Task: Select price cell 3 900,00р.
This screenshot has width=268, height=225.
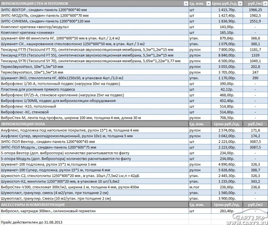Action: tap(227, 198)
